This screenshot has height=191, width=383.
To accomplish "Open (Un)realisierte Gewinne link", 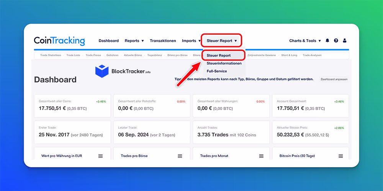I will tap(262, 55).
